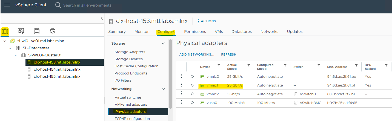Click the settings list vertical scrollbar
This screenshot has height=121, width=392.
pos(171,74)
